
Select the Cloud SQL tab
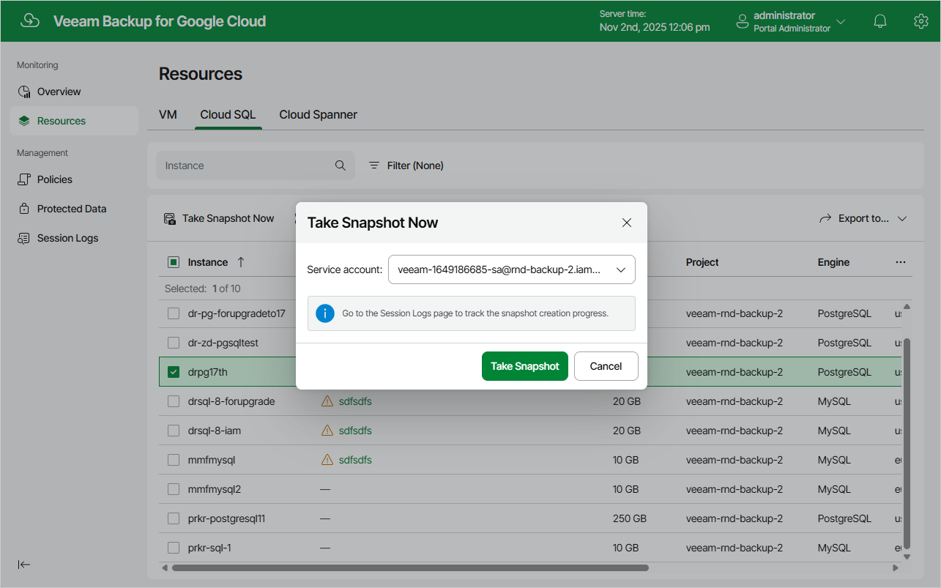click(x=228, y=115)
